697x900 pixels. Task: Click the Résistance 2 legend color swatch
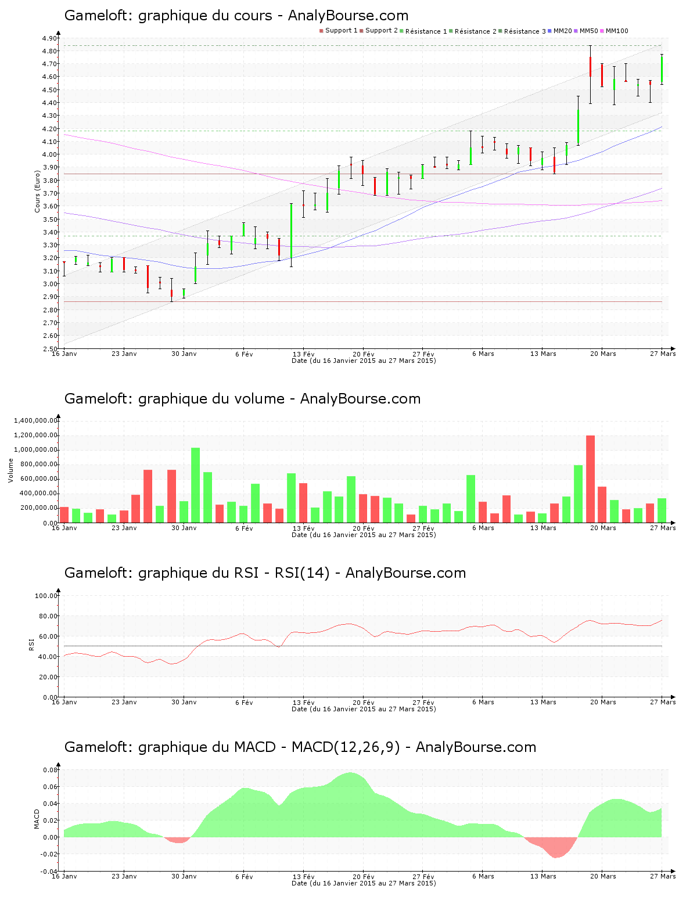(451, 31)
